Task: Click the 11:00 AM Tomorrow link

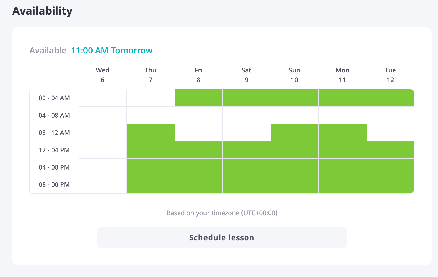Action: click(112, 50)
